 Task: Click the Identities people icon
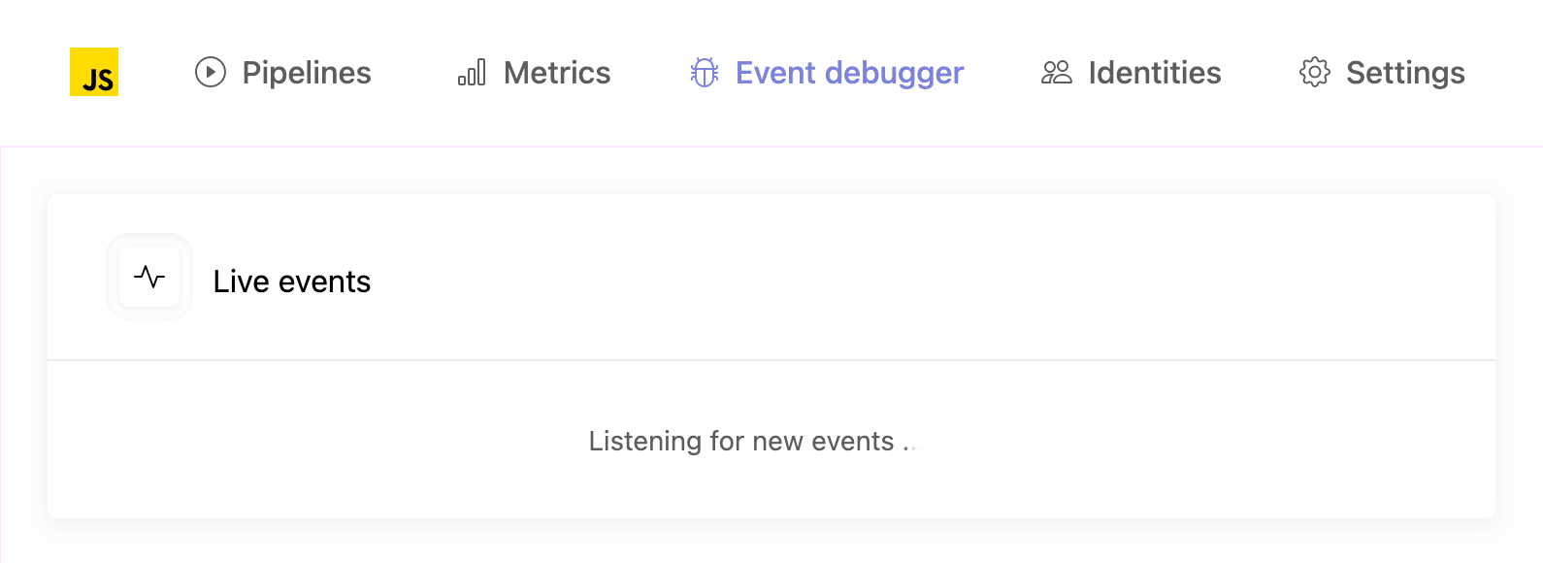[1057, 72]
